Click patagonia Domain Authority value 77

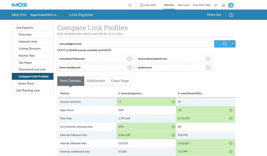(x=120, y=102)
